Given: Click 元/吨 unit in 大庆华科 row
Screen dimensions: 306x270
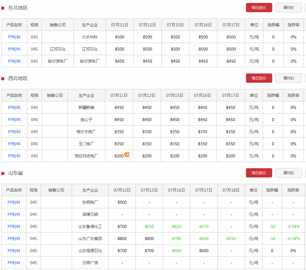Looking at the screenshot, I should point(254,37).
